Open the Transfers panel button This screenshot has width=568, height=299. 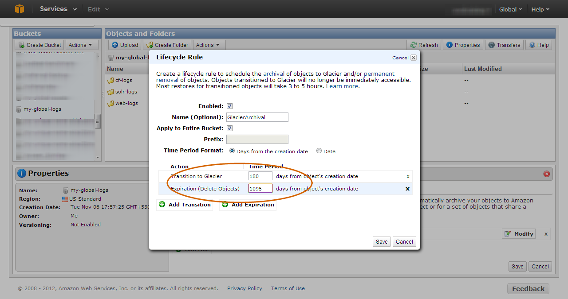click(504, 45)
